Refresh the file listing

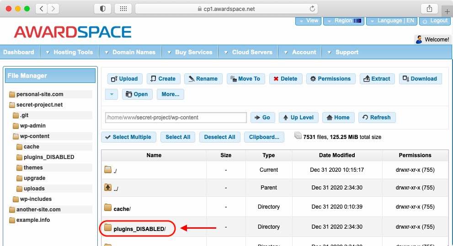tap(377, 118)
